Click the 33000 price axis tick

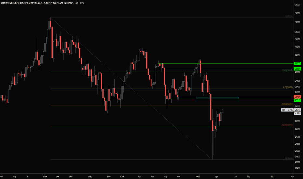297,22
